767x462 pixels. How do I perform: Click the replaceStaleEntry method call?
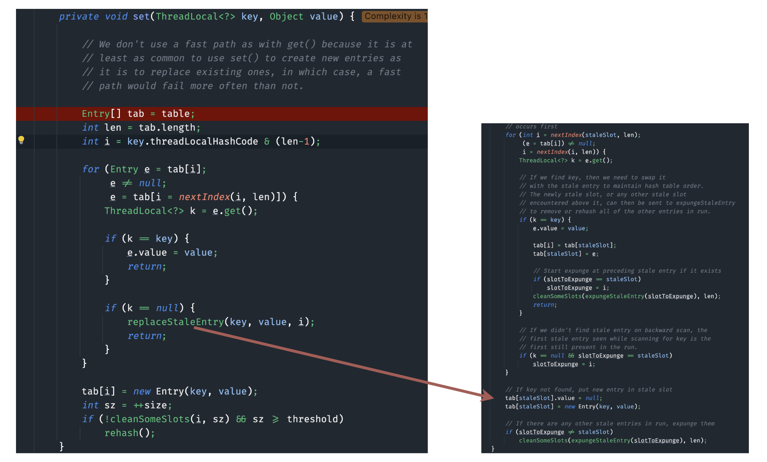coord(175,322)
